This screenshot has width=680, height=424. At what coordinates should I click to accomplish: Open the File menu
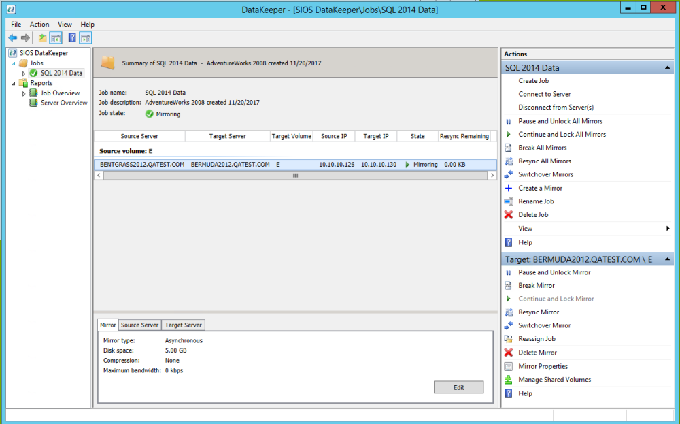point(16,25)
